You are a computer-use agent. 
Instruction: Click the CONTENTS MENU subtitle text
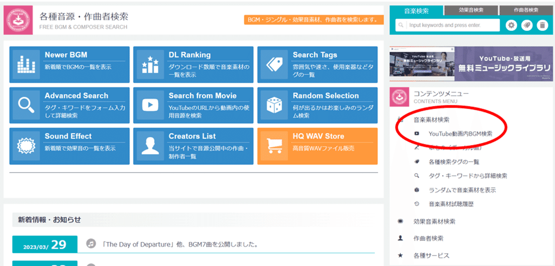[x=436, y=102]
